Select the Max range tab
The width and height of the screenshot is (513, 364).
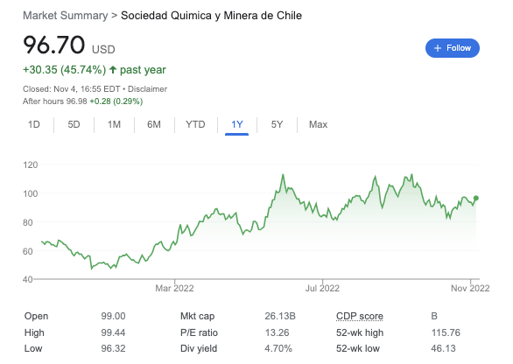pyautogui.click(x=318, y=124)
